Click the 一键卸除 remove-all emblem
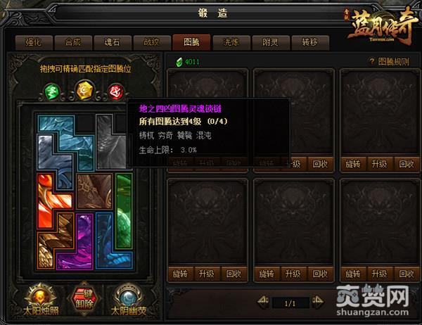The image size is (422, 325). (84, 298)
